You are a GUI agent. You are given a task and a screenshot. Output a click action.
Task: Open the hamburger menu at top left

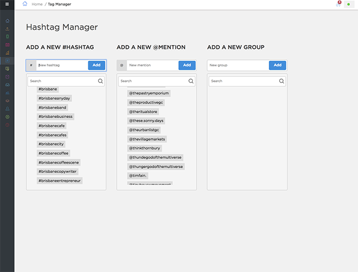pyautogui.click(x=7, y=4)
